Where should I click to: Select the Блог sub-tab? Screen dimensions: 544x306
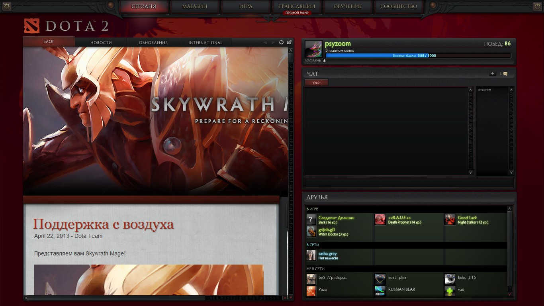pos(49,41)
